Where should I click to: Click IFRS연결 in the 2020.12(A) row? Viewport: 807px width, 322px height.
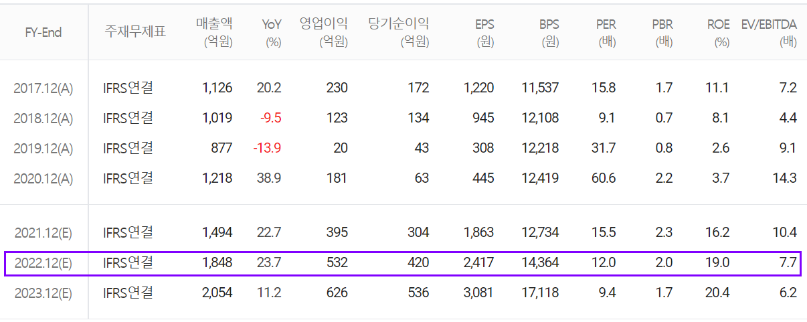point(128,177)
